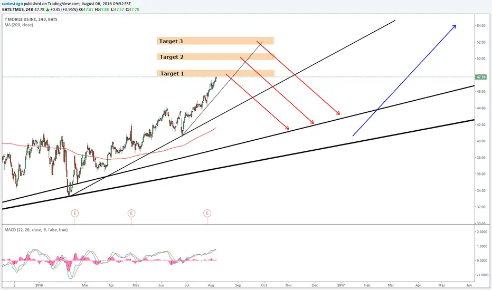Image resolution: width=492 pixels, height=290 pixels.
Task: Click the 44.00 price axis label
Action: pyautogui.click(x=481, y=108)
